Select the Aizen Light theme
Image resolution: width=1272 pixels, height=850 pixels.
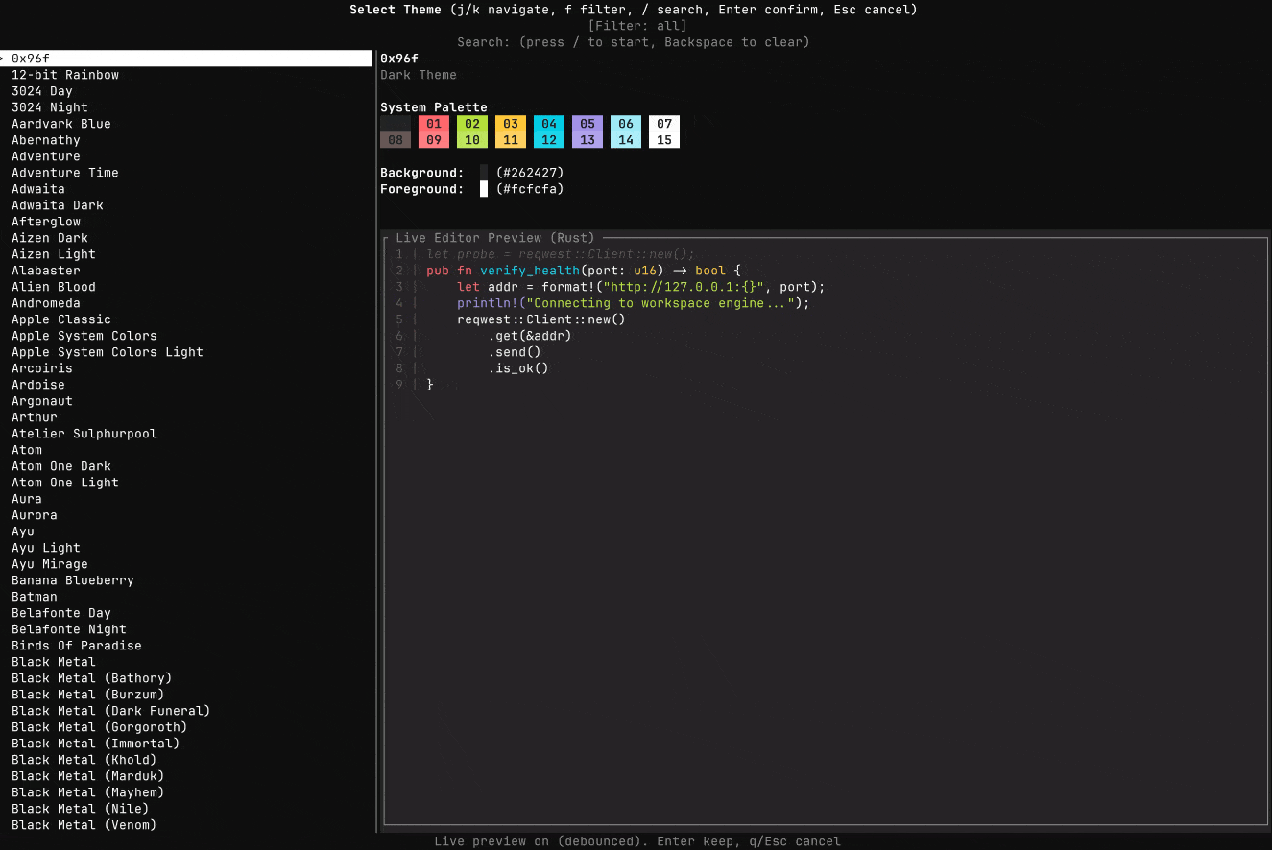point(54,254)
